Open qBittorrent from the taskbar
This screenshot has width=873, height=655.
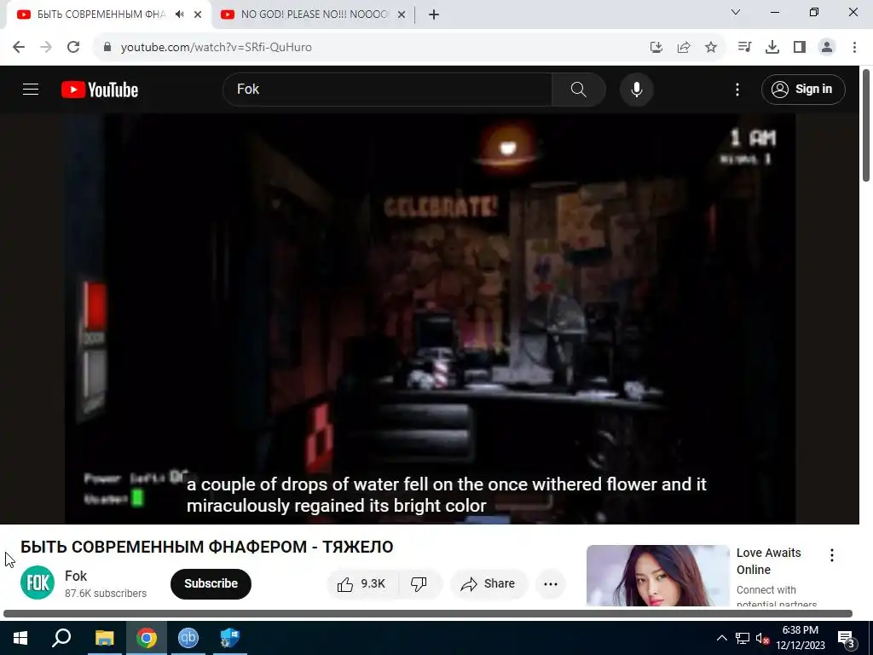(x=188, y=638)
